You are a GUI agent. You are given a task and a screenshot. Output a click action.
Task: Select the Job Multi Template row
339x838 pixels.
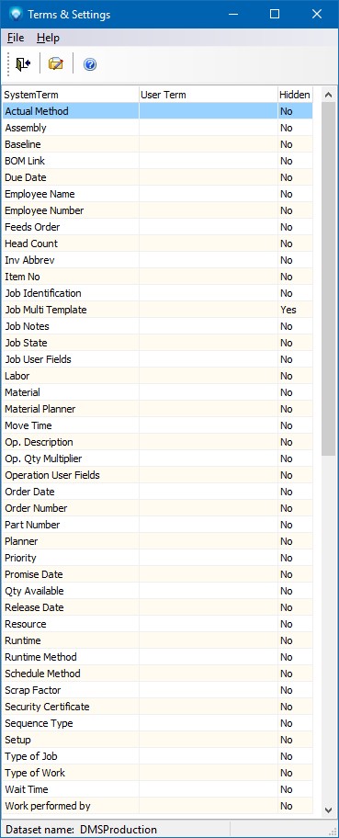(x=157, y=310)
